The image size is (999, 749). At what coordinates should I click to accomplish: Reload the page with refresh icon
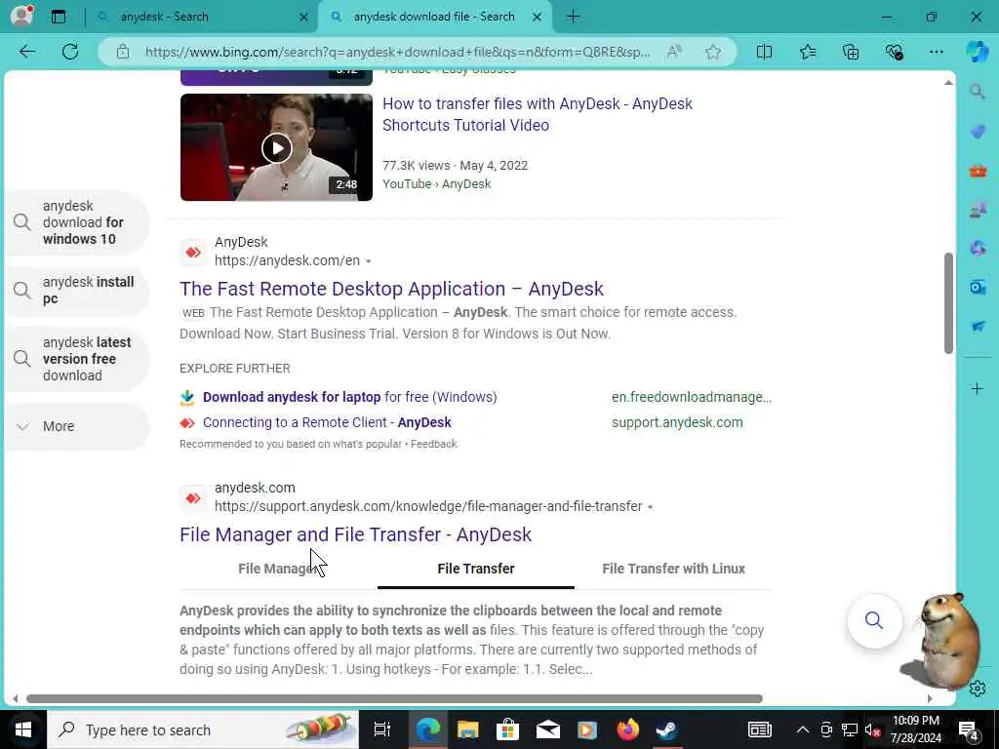point(70,52)
